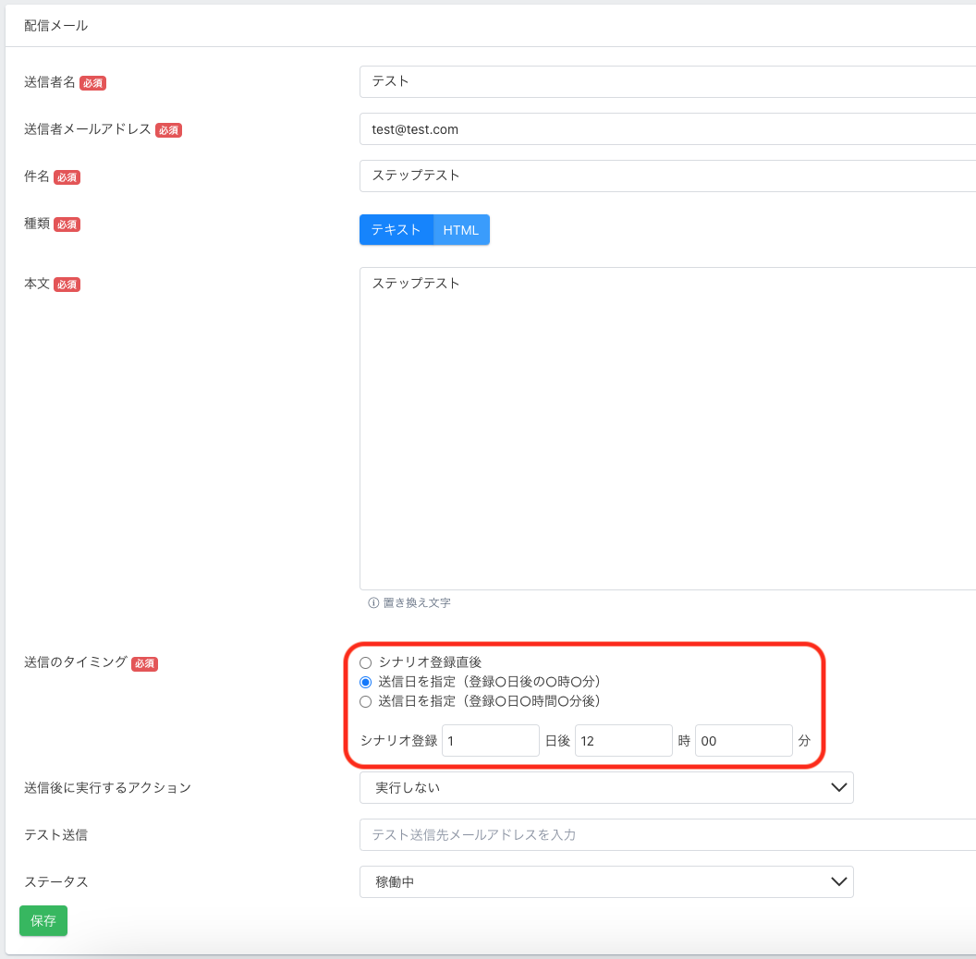Click the 日後 days input showing 1

pyautogui.click(x=490, y=741)
